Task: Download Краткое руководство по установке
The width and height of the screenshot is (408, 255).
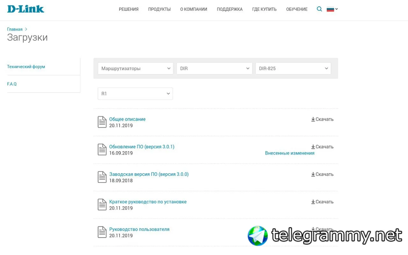Action: (322, 202)
